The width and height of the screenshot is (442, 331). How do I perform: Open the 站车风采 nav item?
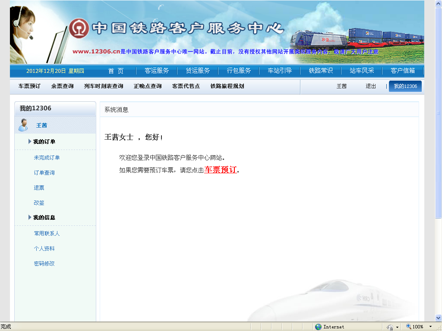click(x=362, y=71)
